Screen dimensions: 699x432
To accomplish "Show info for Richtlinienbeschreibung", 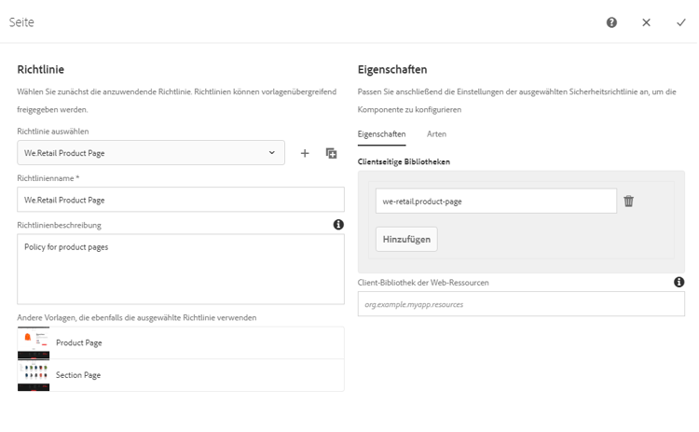I will [x=338, y=225].
